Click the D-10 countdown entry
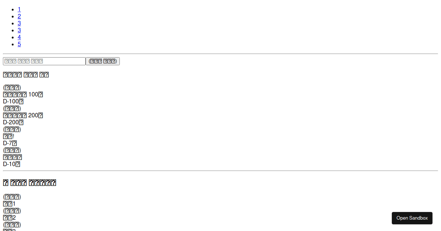This screenshot has height=231, width=441. coord(11,164)
